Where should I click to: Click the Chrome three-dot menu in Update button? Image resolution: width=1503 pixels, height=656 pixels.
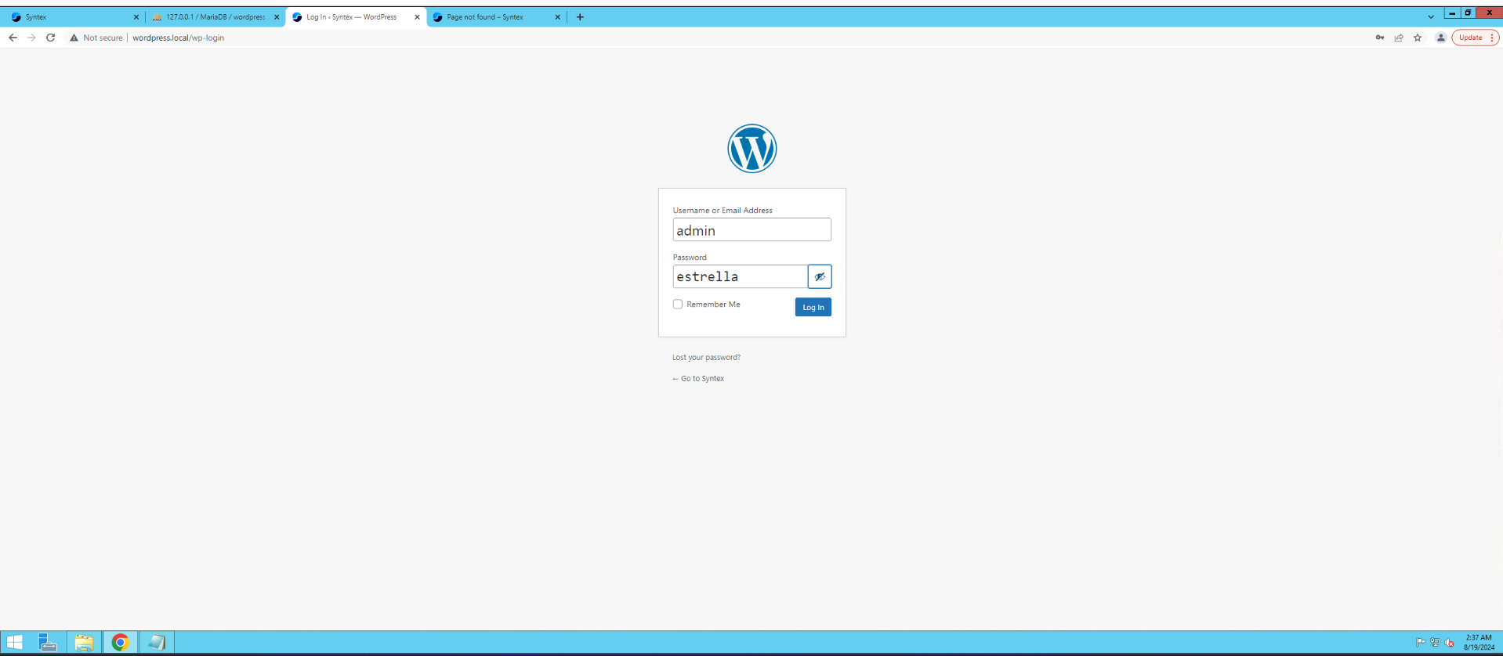pos(1491,38)
